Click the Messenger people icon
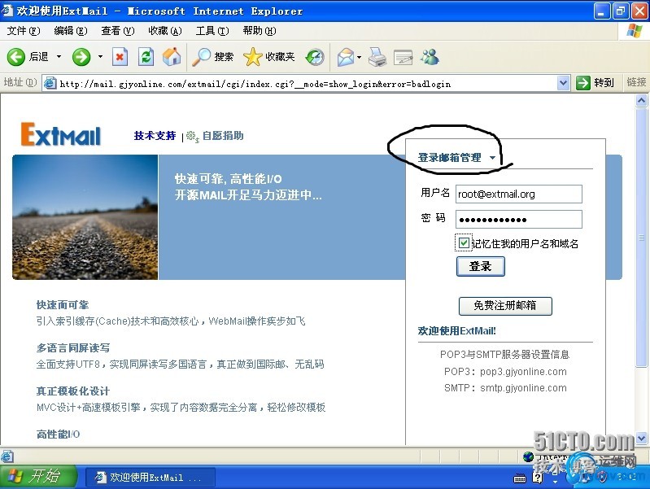The image size is (650, 489). pyautogui.click(x=430, y=57)
